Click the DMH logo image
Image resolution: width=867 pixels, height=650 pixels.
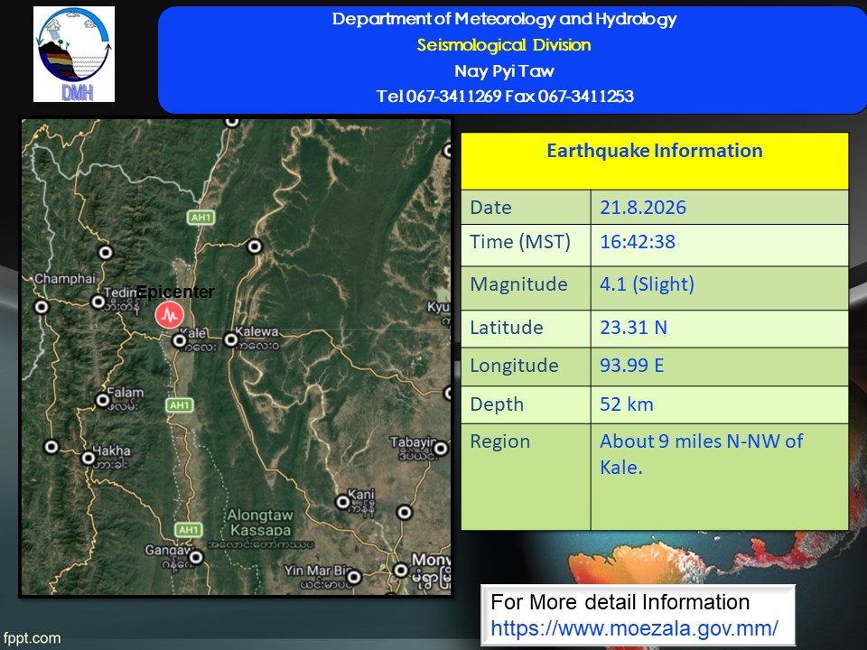[x=74, y=54]
